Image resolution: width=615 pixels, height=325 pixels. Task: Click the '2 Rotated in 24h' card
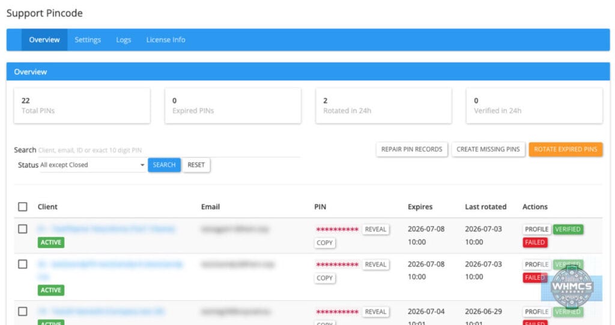384,106
